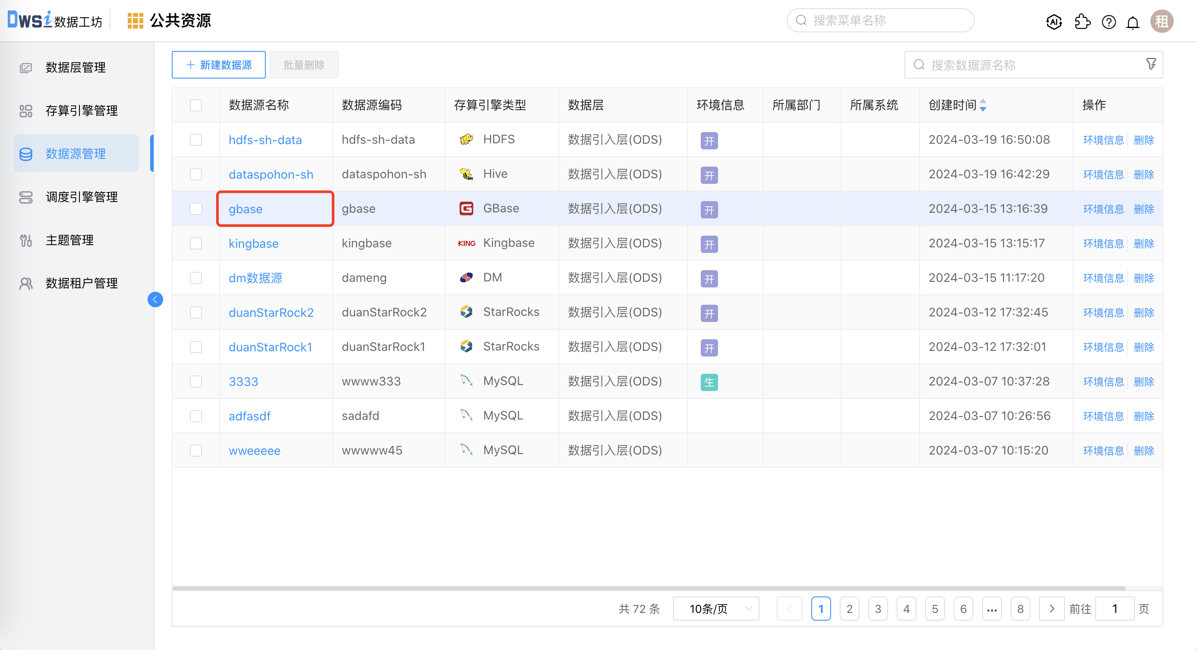
Task: Open the notifications bell icon
Action: tap(1133, 22)
